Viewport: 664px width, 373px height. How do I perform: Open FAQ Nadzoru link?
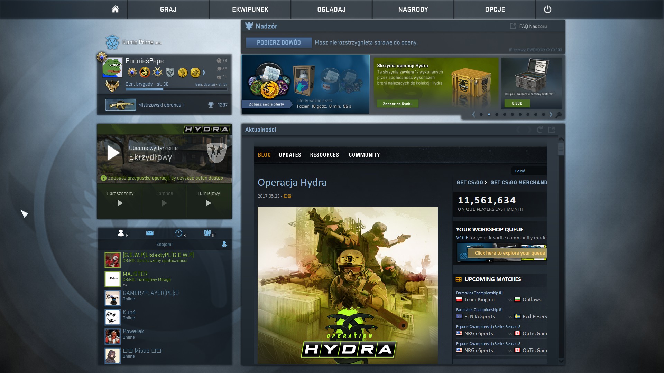(x=528, y=26)
